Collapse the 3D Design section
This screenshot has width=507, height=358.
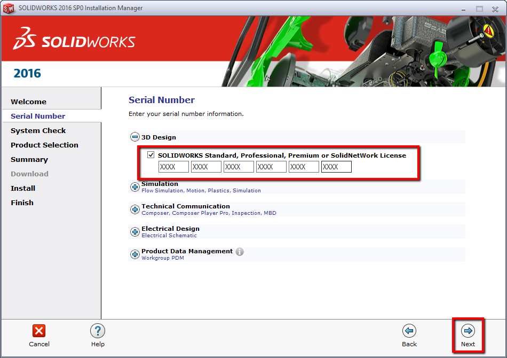(x=135, y=137)
